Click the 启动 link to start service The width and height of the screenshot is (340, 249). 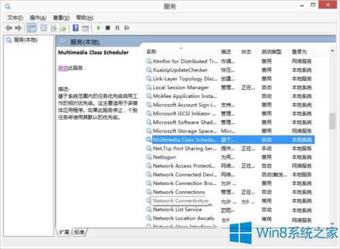tap(63, 68)
